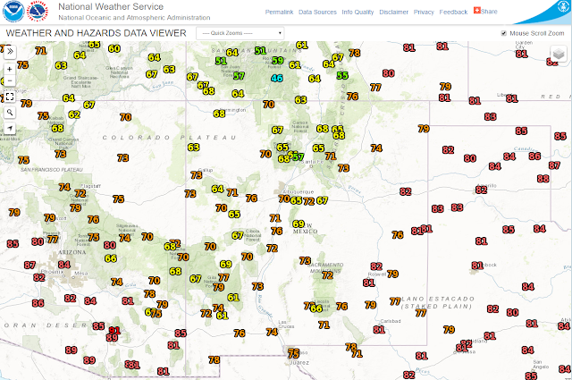The image size is (572, 380).
Task: Select the yellow 60 temperature reading
Action: click(114, 48)
